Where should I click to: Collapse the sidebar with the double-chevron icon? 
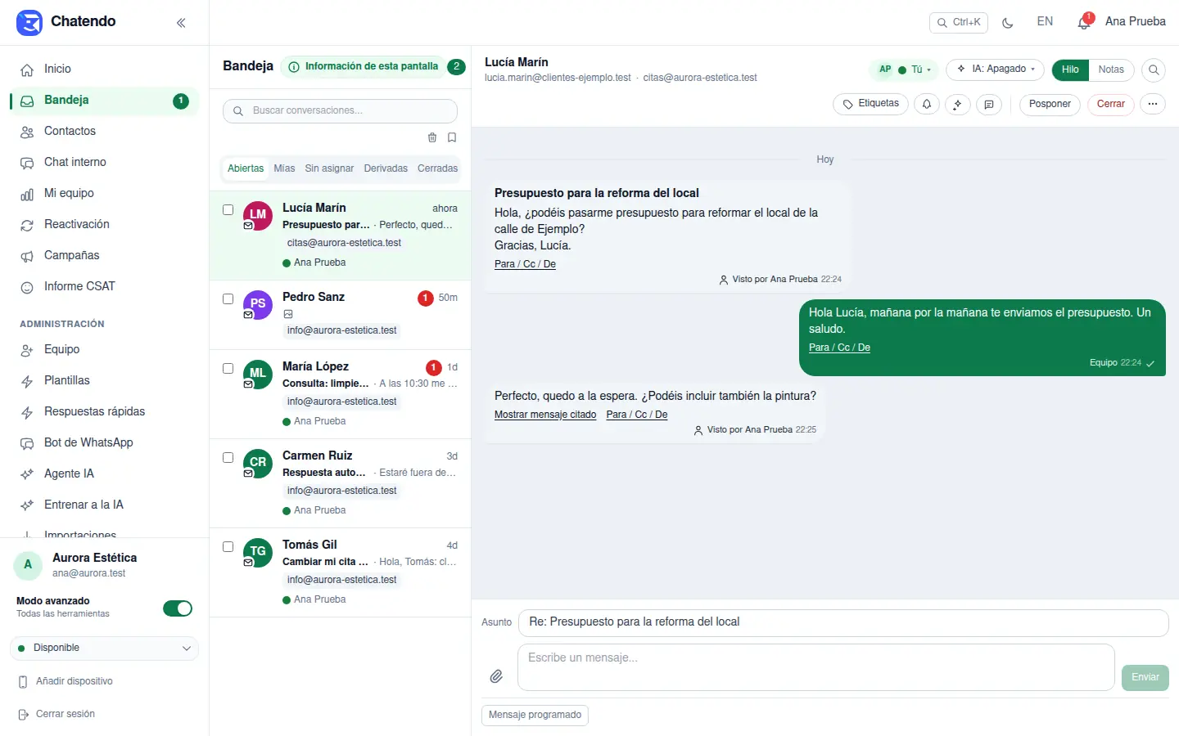[181, 23]
